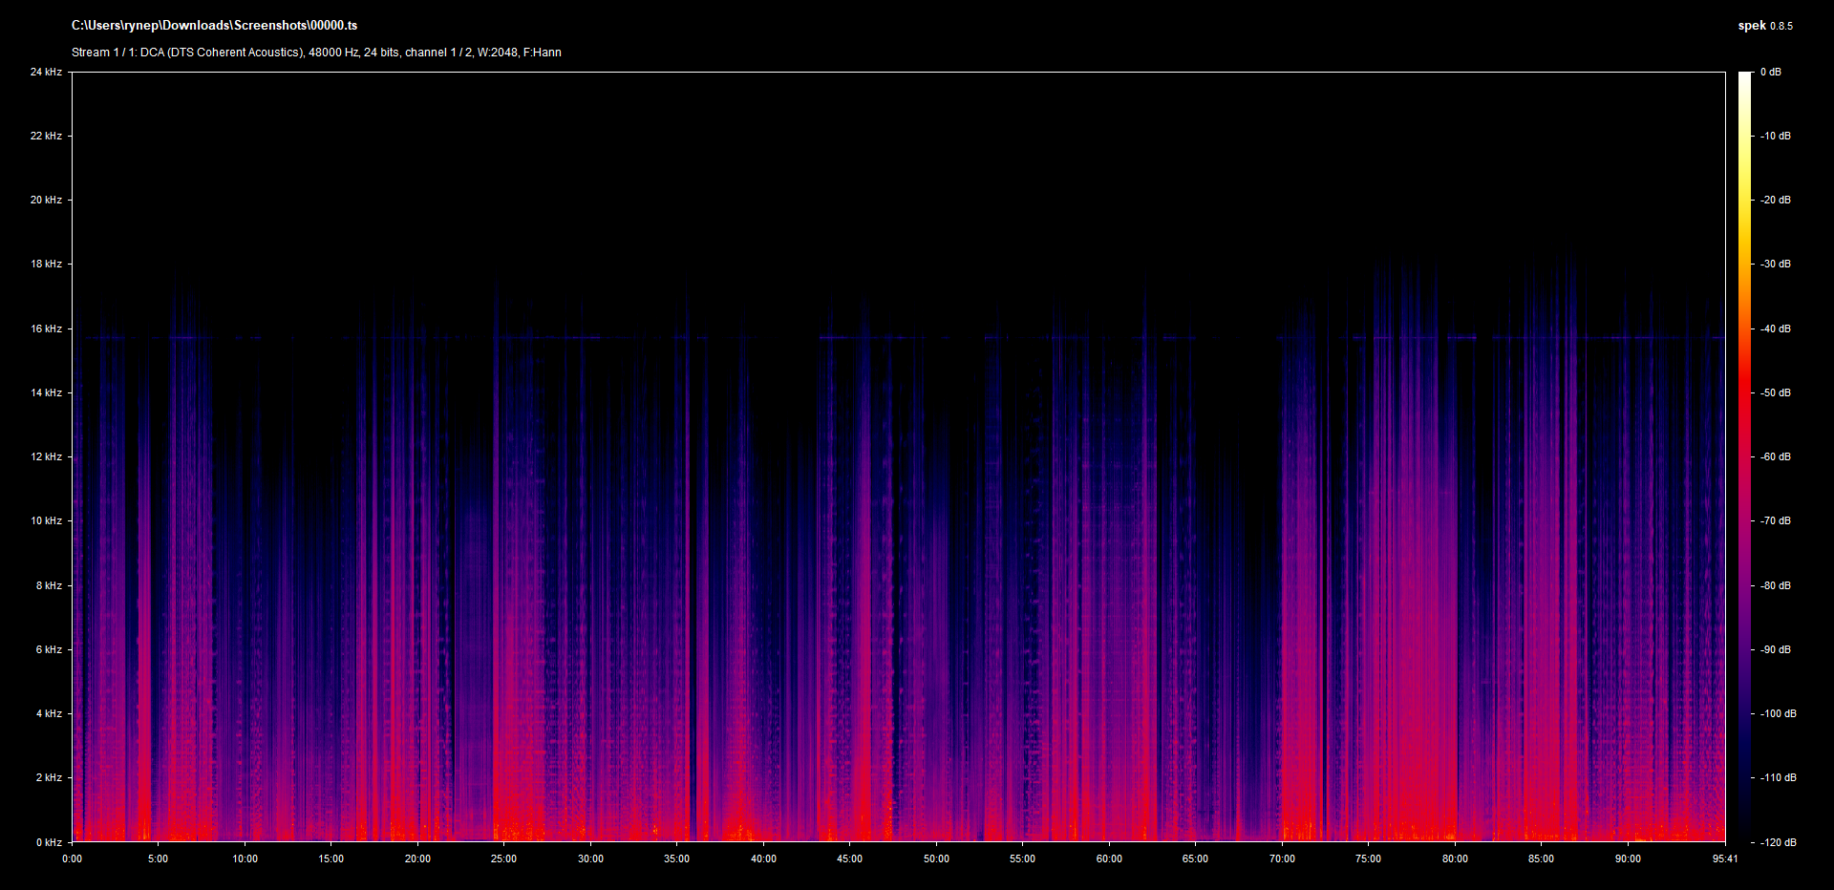Select the 20 kHz frequency axis label
Screen dimensions: 1834x890
click(46, 200)
